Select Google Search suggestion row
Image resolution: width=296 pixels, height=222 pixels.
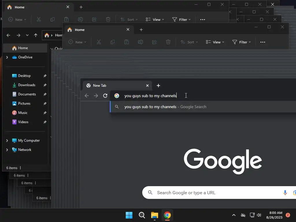pos(203,107)
